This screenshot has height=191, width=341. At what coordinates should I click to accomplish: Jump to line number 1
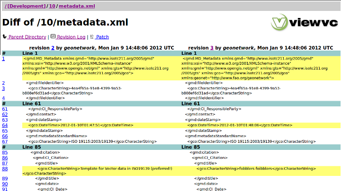pyautogui.click(x=3, y=59)
